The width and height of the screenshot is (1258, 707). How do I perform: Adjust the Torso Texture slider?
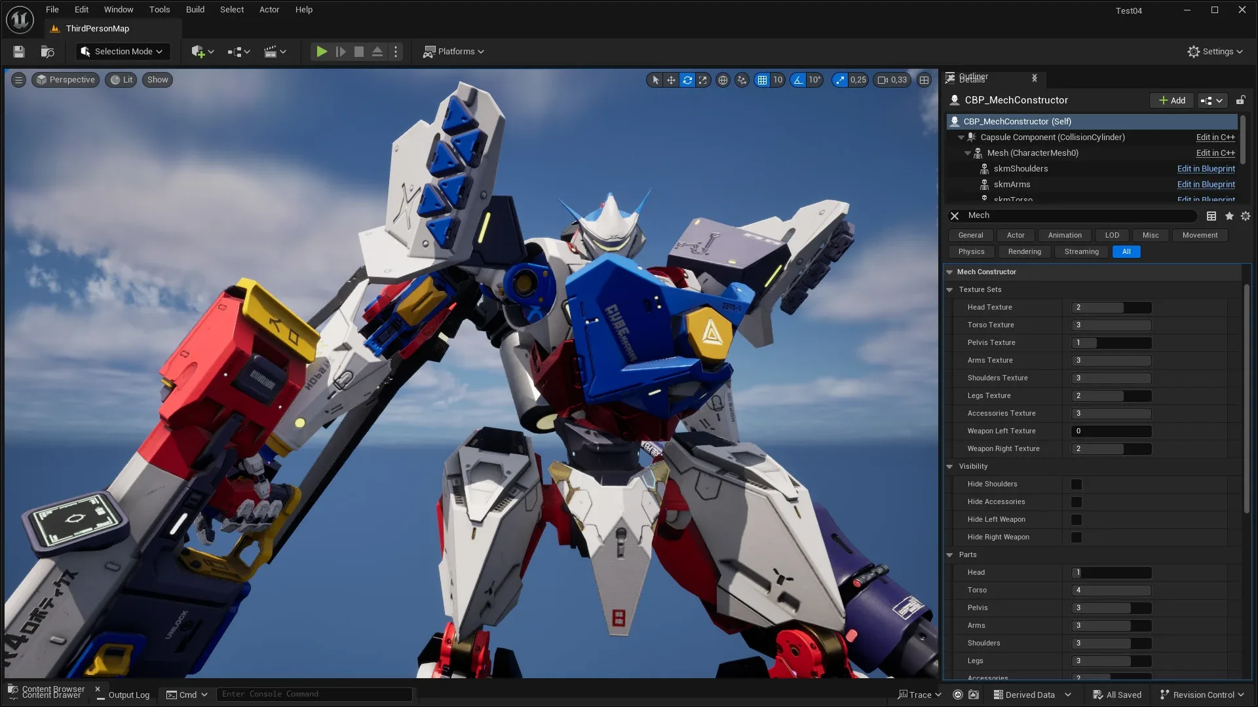click(1111, 325)
